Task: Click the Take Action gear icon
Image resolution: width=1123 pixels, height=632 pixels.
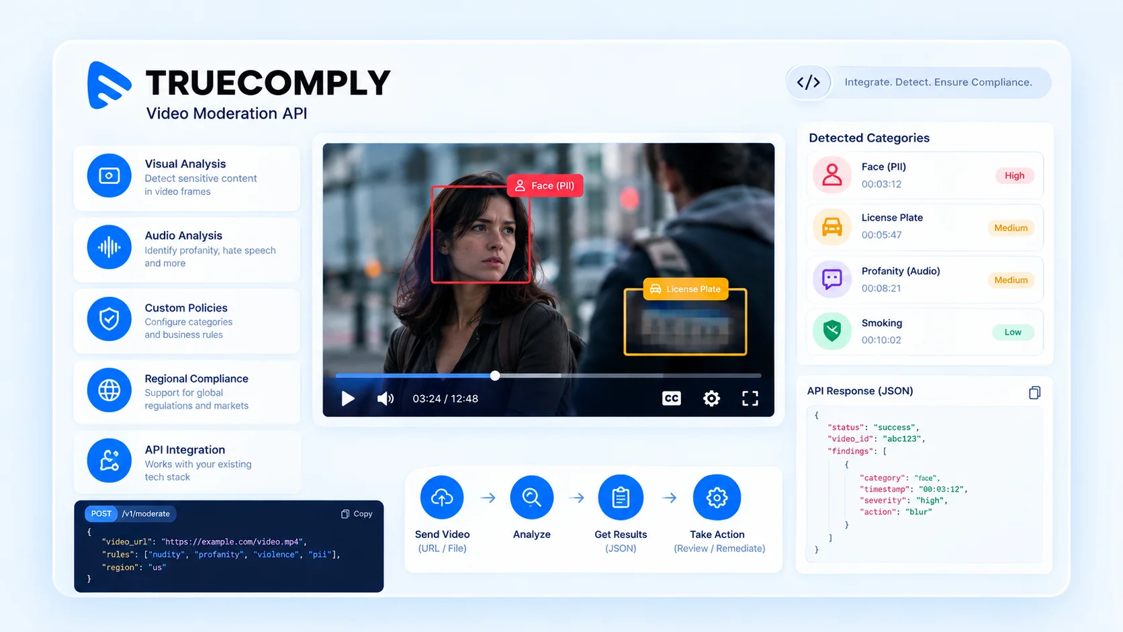Action: (717, 498)
